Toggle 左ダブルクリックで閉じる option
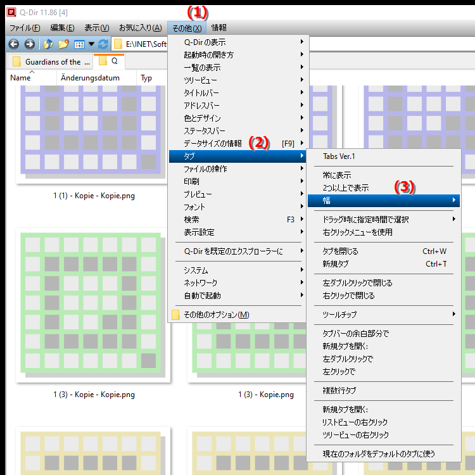475x475 pixels. (384, 283)
